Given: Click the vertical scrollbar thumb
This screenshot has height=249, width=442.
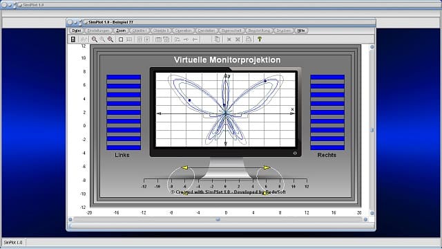Looking at the screenshot, I should point(372,130).
